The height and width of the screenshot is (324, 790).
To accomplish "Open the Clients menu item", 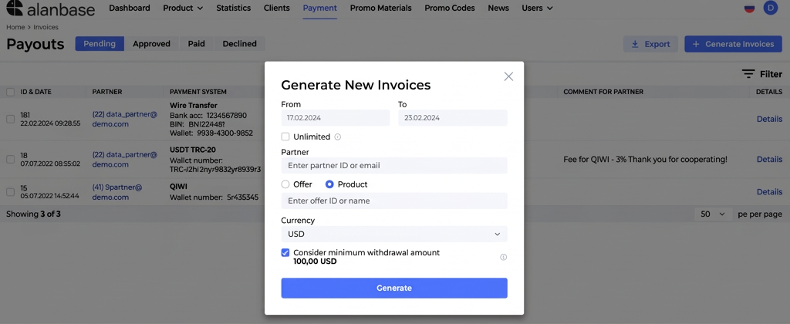I will tap(277, 8).
